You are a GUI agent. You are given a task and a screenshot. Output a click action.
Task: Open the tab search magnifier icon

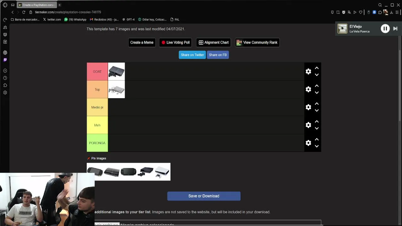click(380, 5)
